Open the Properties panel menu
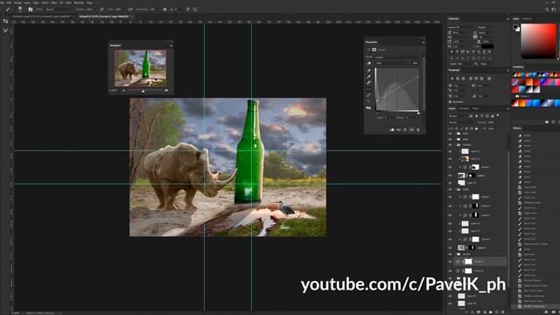 pyautogui.click(x=423, y=43)
